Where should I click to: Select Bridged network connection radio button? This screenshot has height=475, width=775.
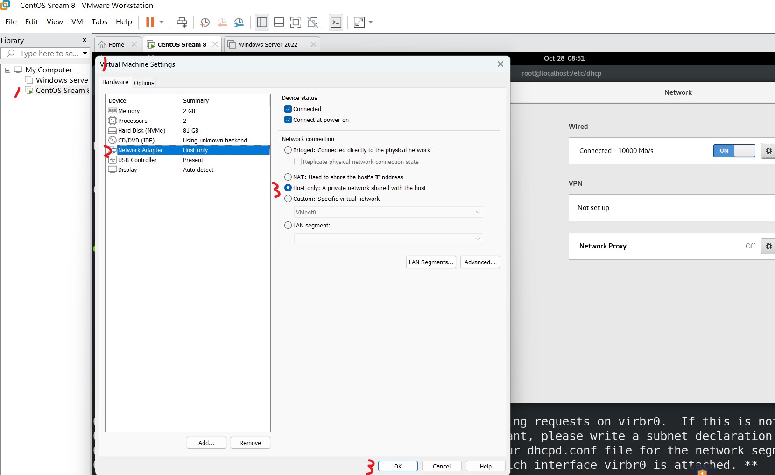(288, 150)
